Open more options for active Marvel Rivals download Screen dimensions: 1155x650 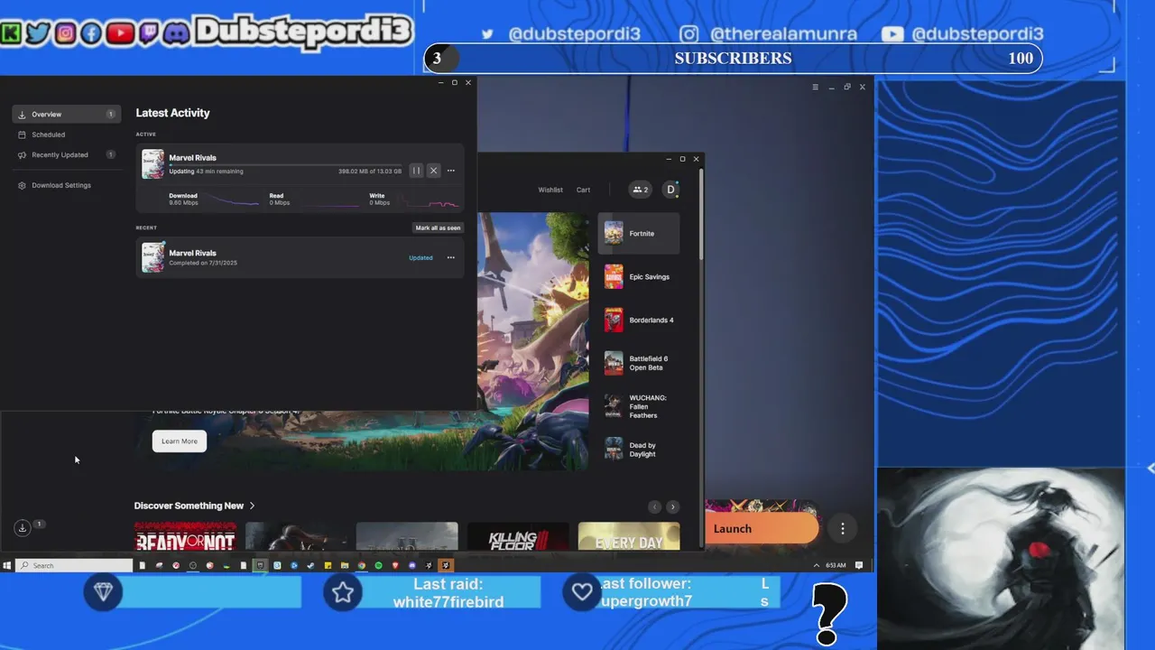click(x=451, y=171)
